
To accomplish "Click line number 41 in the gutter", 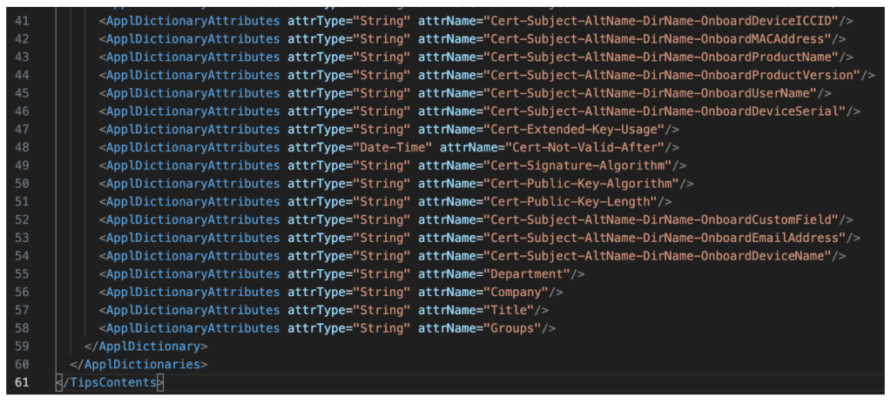I will [x=22, y=20].
